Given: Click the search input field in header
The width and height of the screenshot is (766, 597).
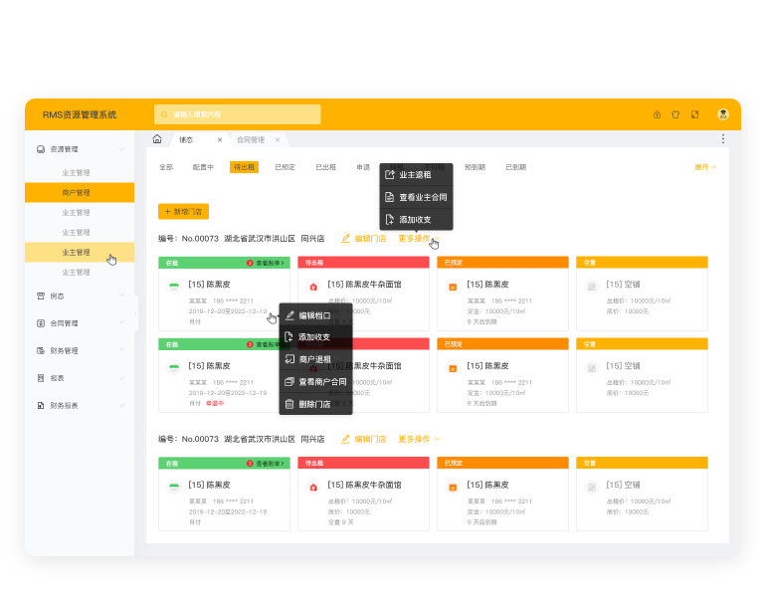Looking at the screenshot, I should click(x=237, y=114).
